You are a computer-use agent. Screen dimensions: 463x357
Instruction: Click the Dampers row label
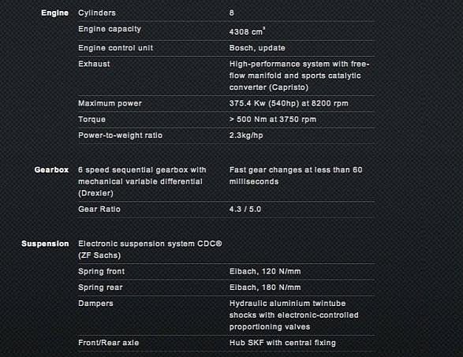click(x=95, y=303)
